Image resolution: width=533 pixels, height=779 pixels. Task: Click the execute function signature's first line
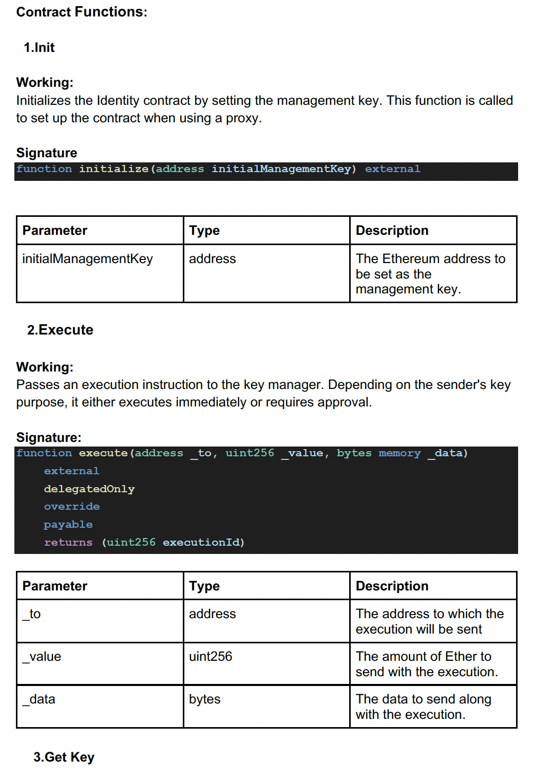[x=242, y=453]
